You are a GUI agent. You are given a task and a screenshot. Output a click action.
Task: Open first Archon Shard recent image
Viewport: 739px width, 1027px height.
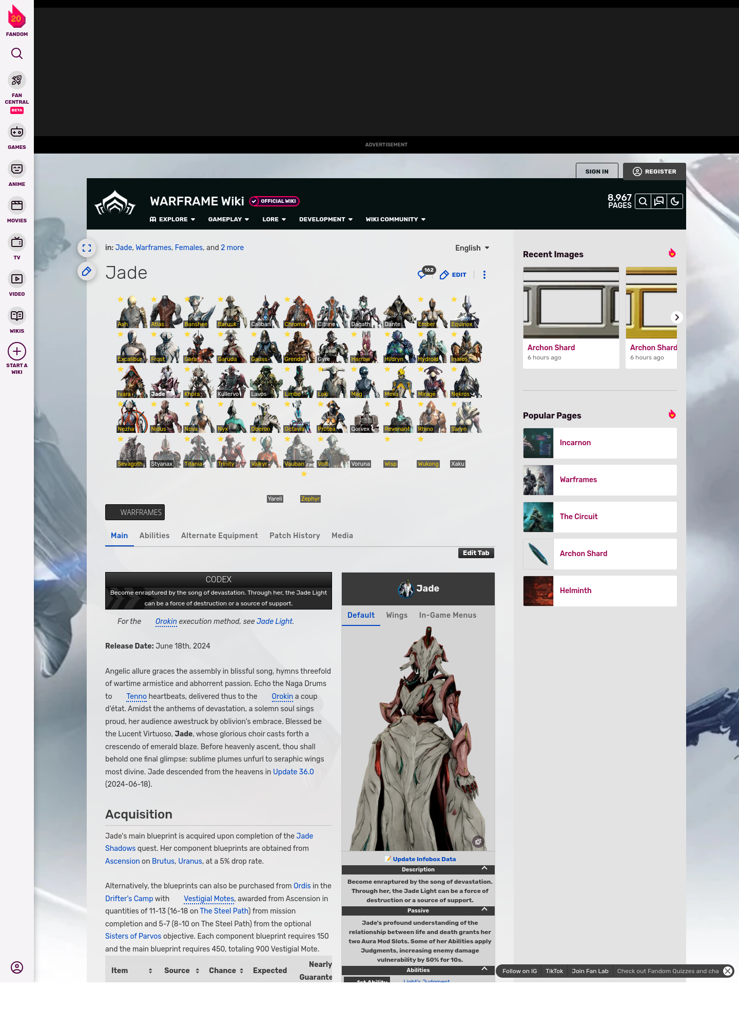[571, 318]
